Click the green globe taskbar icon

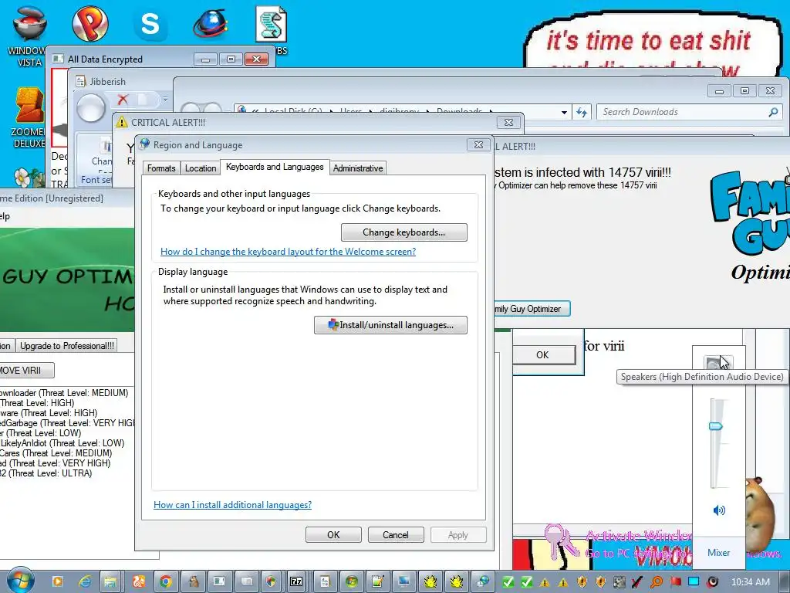[351, 581]
